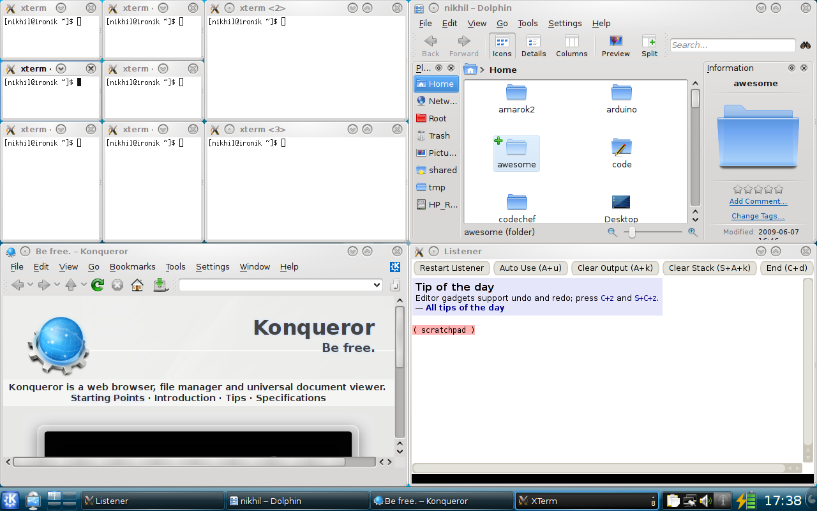817x511 pixels.
Task: Select the arduino folder
Action: tap(622, 99)
